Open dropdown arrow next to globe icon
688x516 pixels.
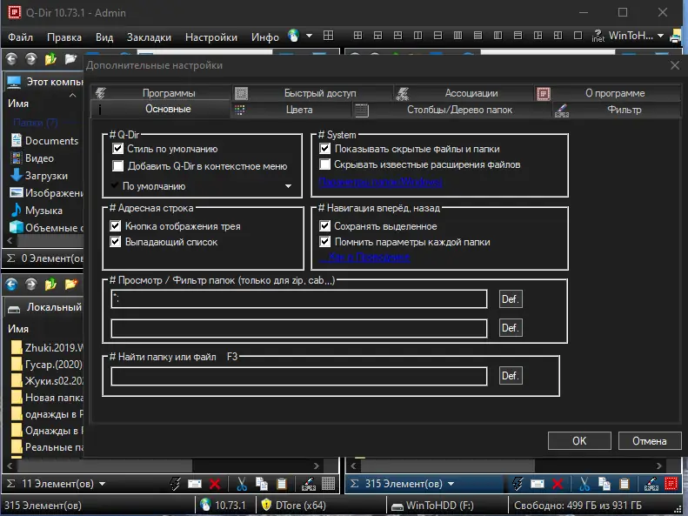click(x=309, y=36)
